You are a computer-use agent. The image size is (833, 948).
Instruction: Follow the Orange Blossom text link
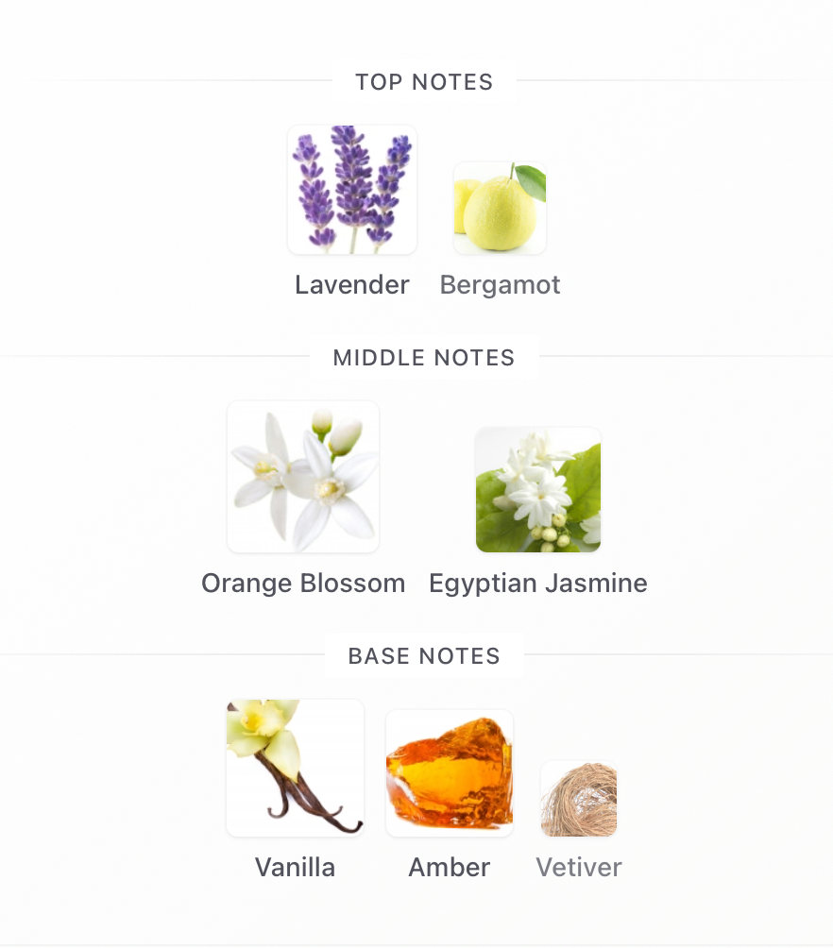click(x=303, y=584)
